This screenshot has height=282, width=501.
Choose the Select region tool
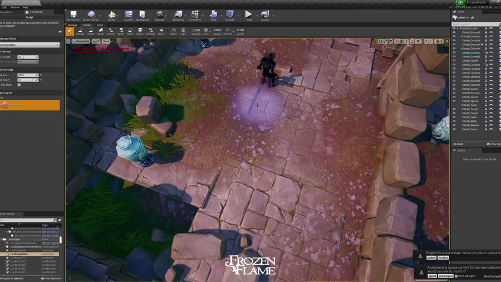click(x=174, y=31)
